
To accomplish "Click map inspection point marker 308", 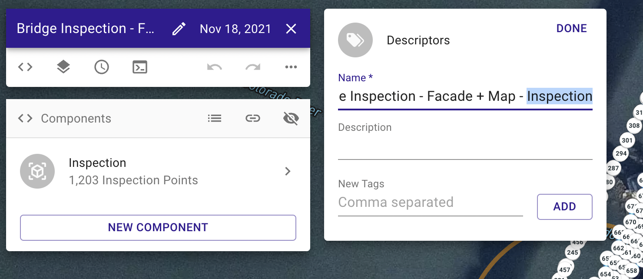I will coord(634,126).
